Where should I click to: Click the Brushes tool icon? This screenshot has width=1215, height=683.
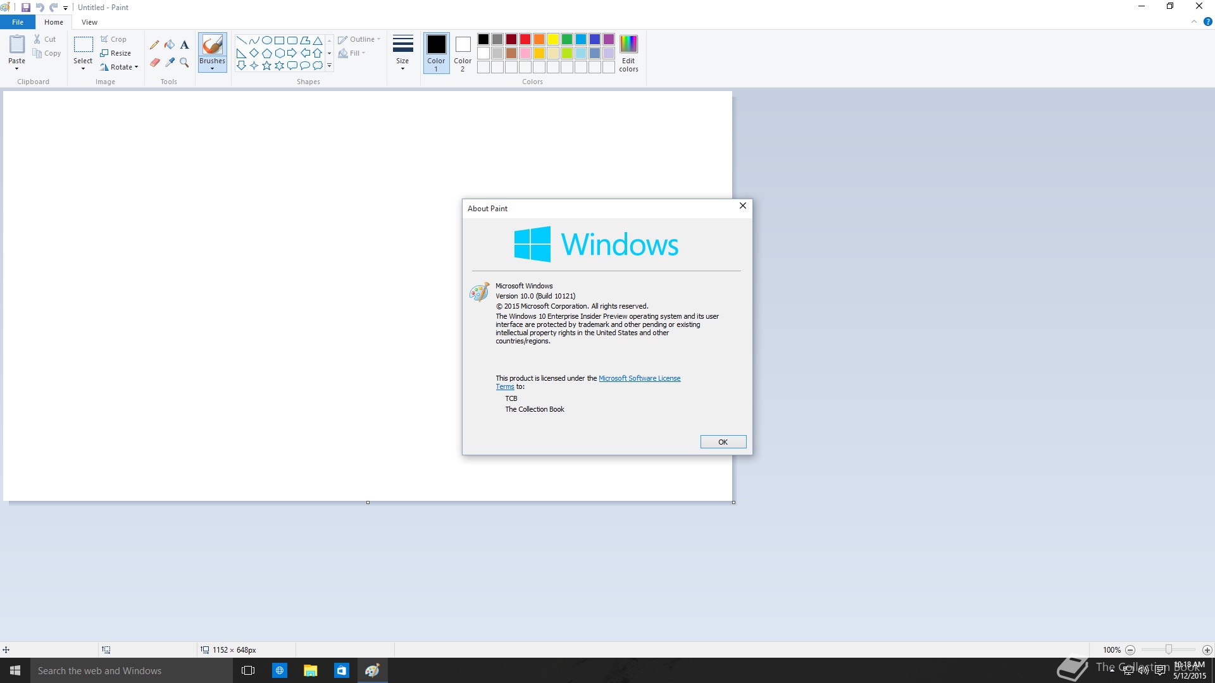click(212, 45)
